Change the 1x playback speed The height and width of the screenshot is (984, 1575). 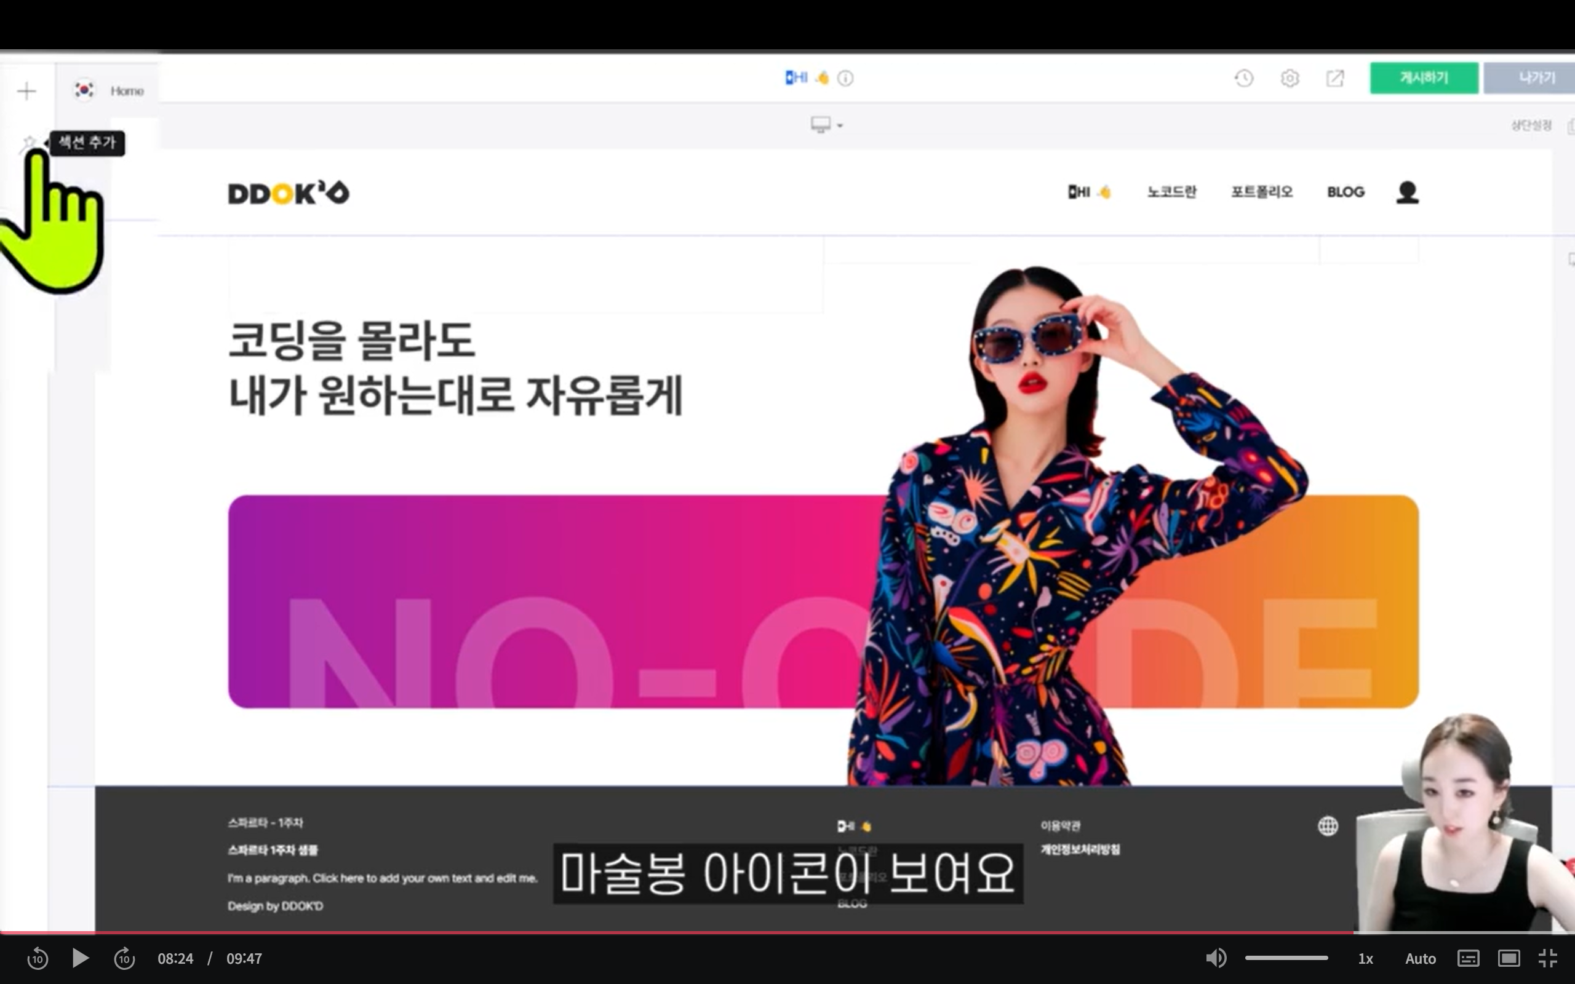click(x=1365, y=959)
